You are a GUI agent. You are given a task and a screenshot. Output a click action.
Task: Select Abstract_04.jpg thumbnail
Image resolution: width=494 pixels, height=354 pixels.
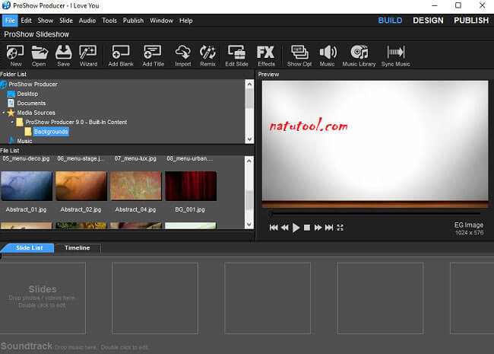[x=136, y=186]
